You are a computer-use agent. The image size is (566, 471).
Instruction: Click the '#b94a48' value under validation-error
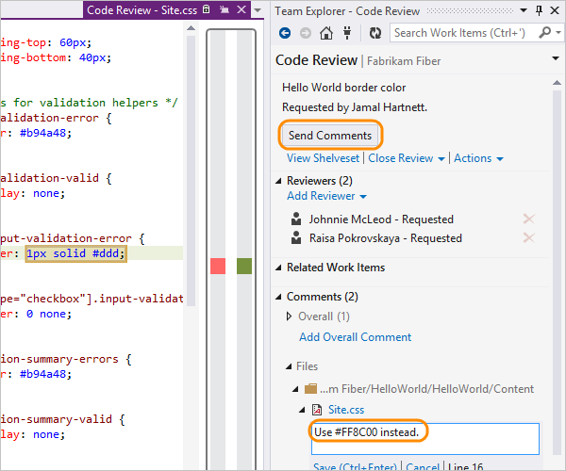43,133
